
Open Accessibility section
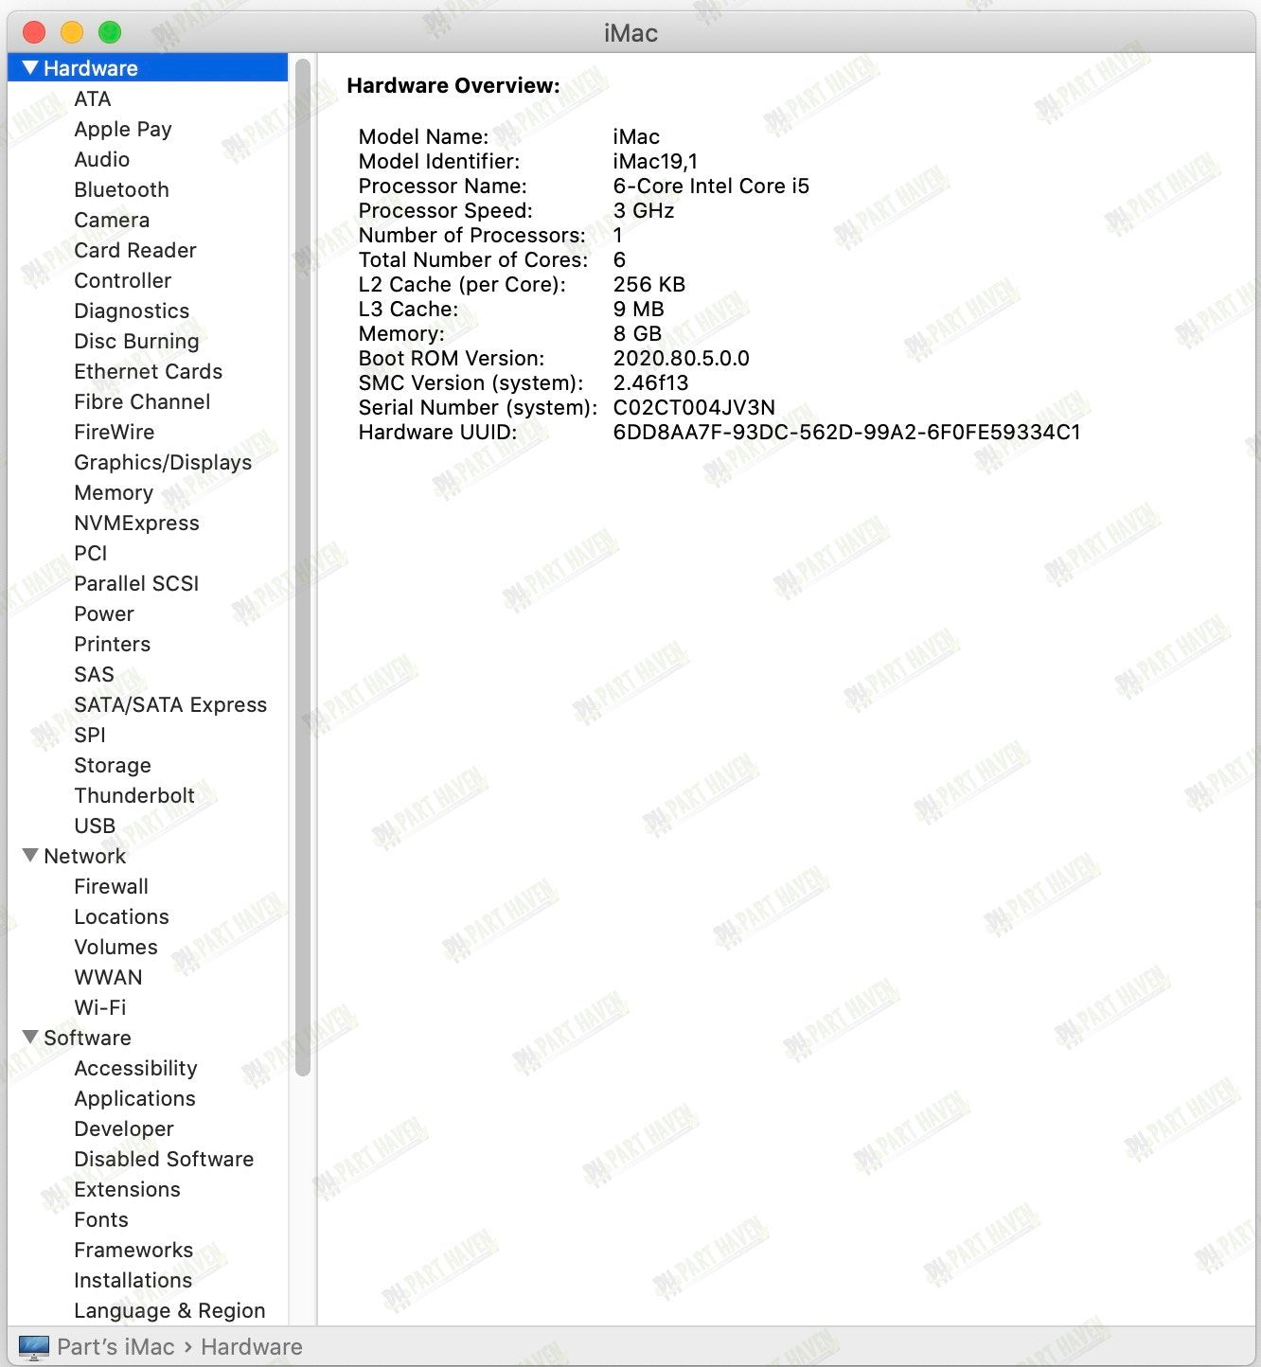(x=135, y=1068)
